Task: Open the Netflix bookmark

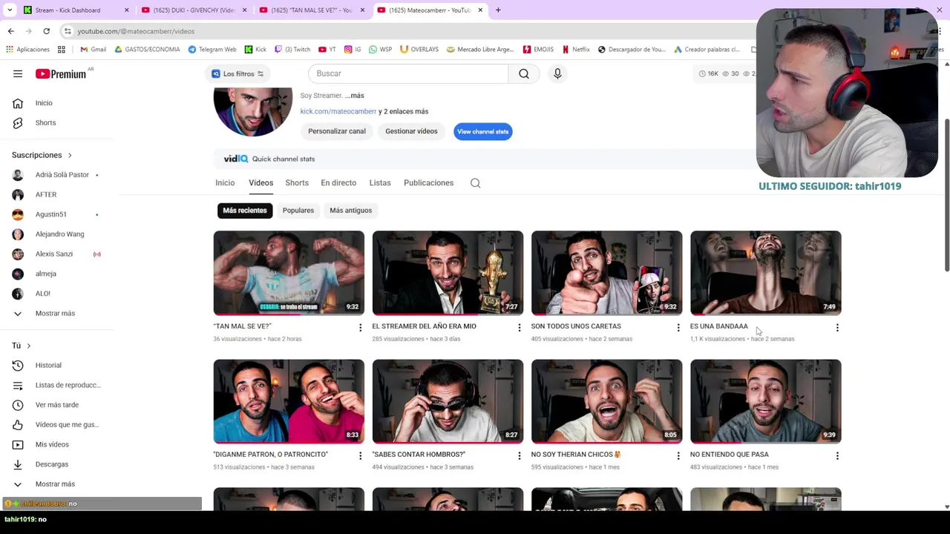Action: pos(576,50)
